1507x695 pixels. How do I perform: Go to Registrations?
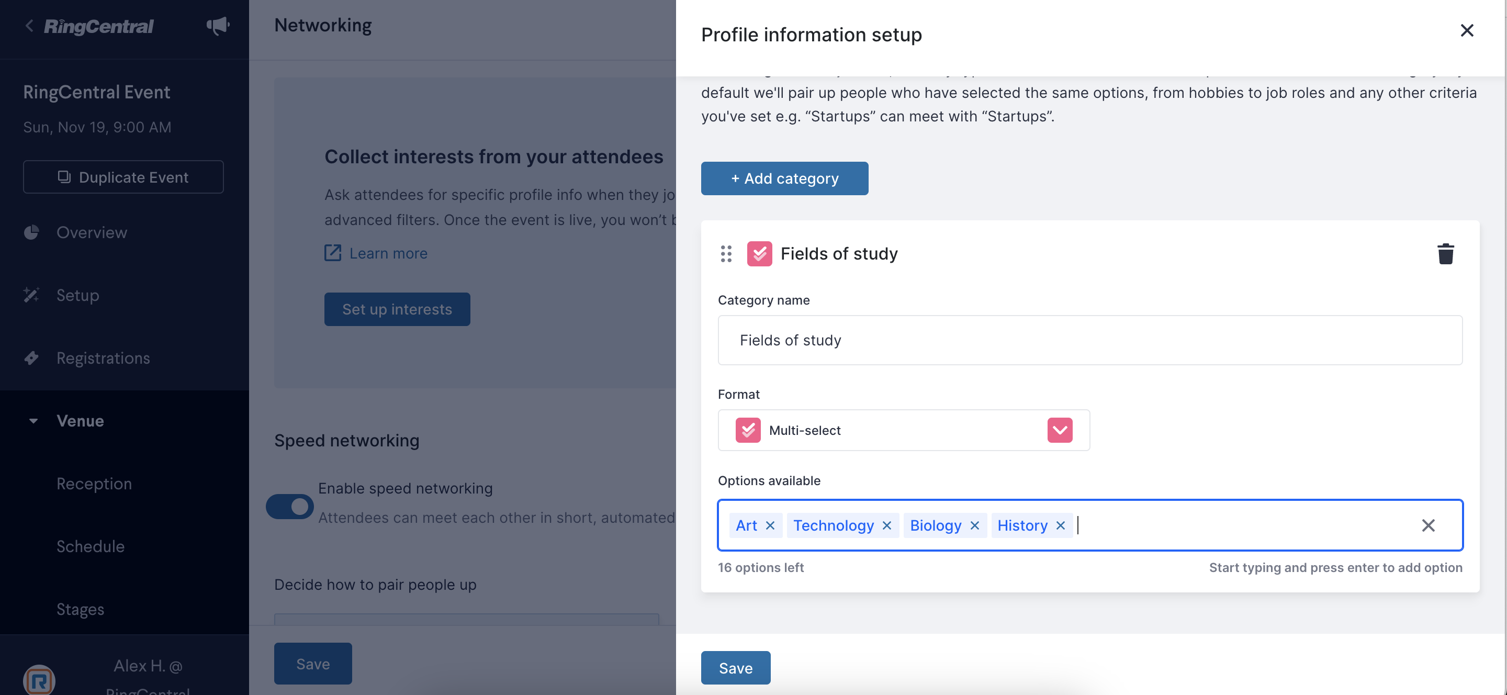pyautogui.click(x=103, y=357)
